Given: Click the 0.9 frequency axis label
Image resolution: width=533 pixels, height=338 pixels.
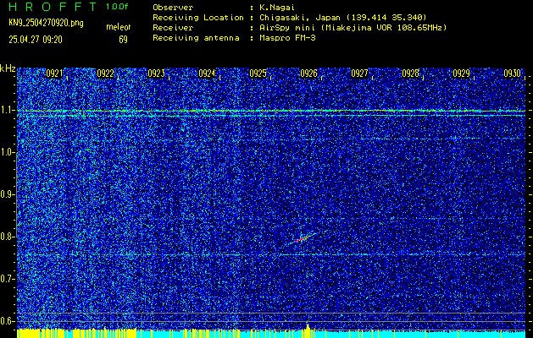Looking at the screenshot, I should (x=7, y=194).
